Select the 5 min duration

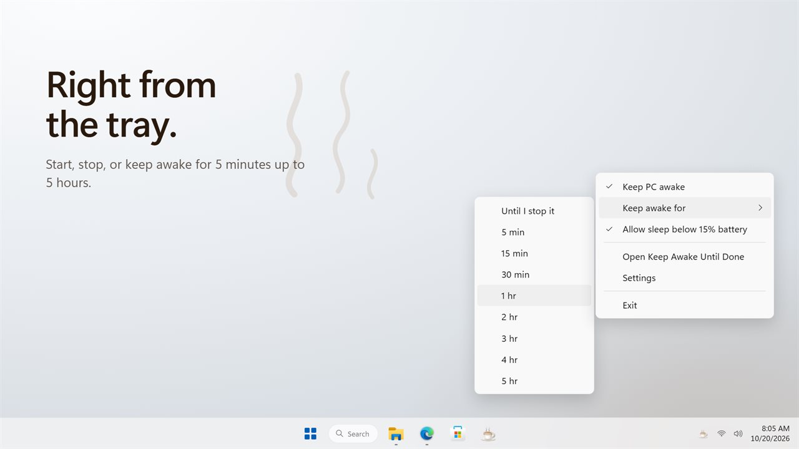(x=534, y=232)
